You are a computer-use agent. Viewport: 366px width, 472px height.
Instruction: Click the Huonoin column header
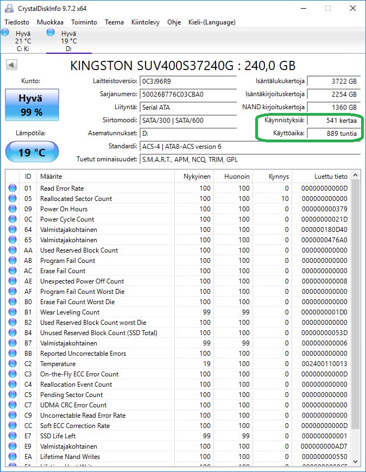click(234, 177)
